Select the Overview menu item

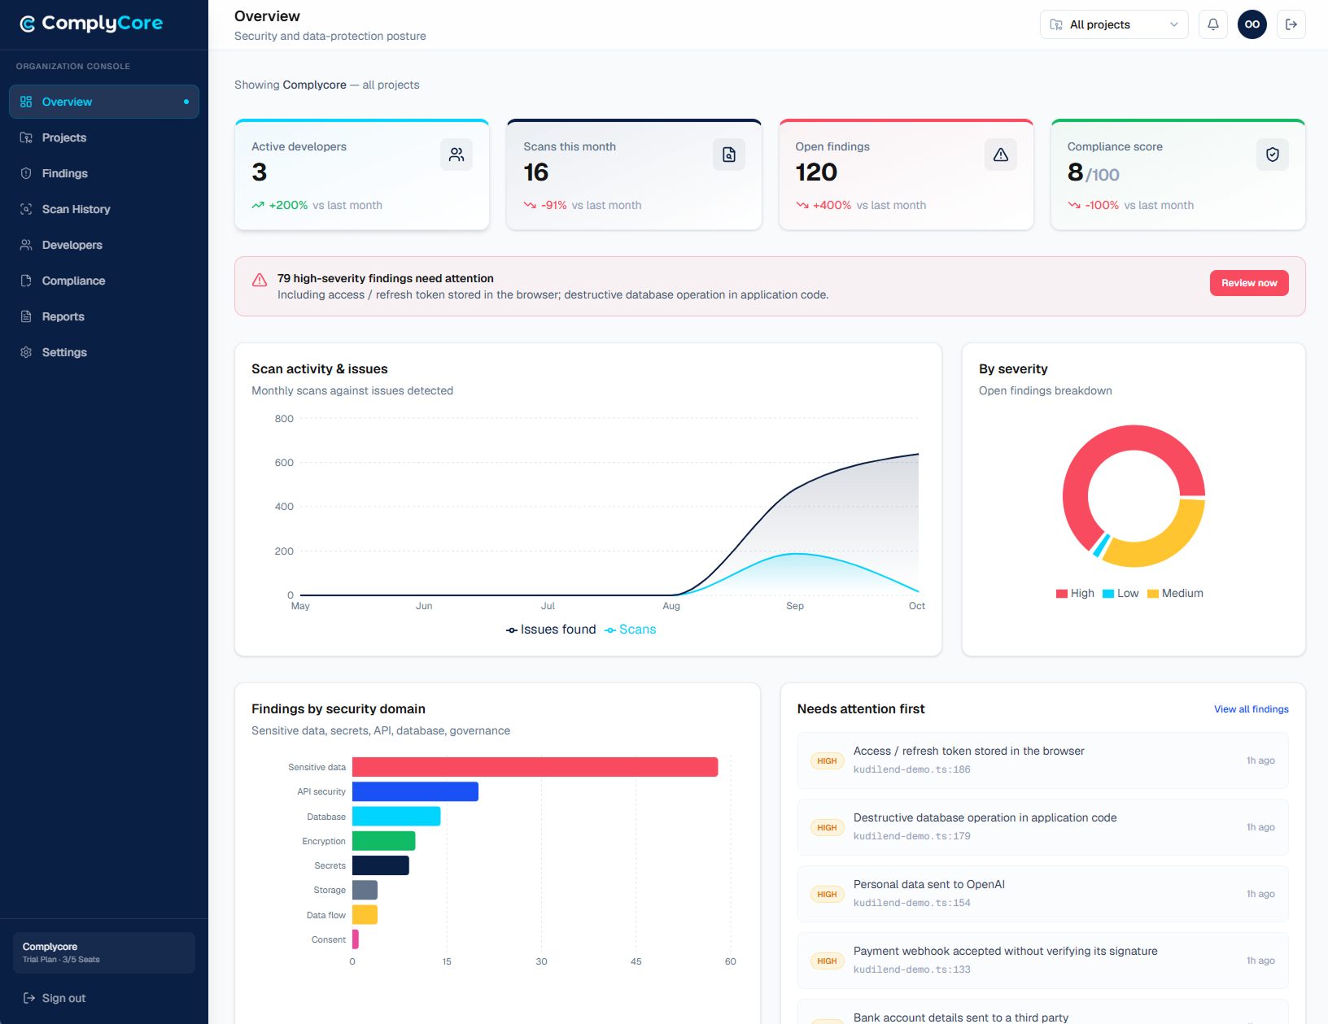click(104, 102)
